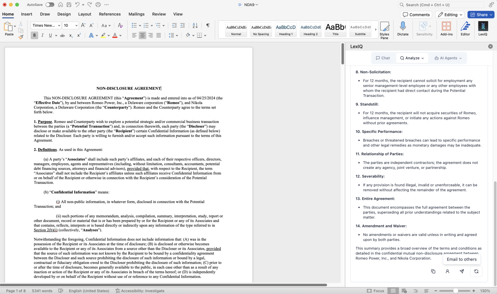Click the regenerate refresh icon in LexIQ
Viewport: 497px width, 294px height.
pyautogui.click(x=476, y=271)
